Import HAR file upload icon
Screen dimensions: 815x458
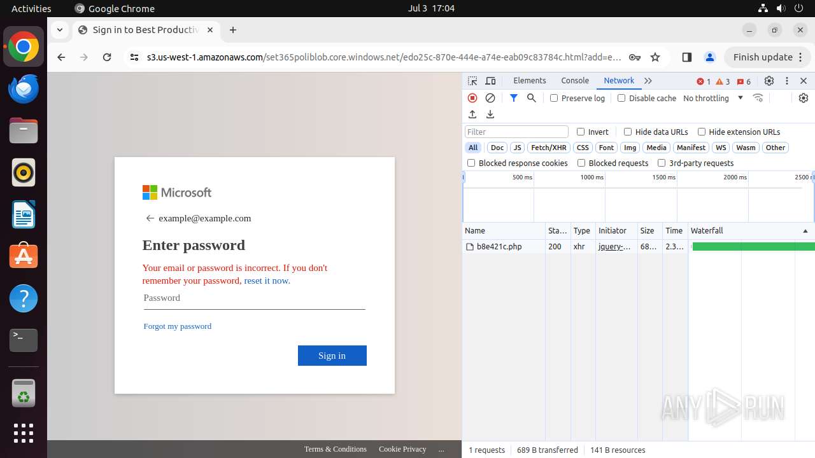pos(472,114)
